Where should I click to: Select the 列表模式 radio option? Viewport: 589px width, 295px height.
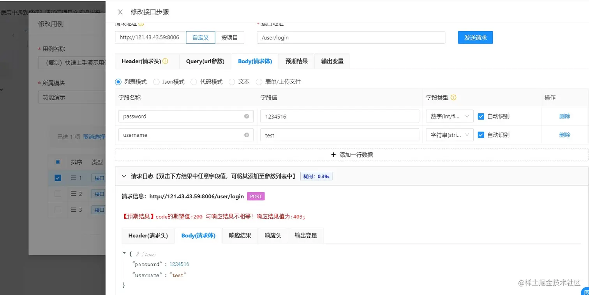[x=118, y=82]
